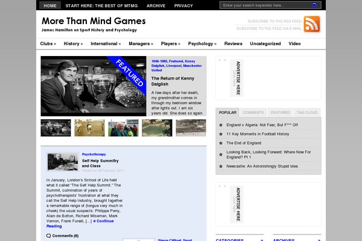Select the first trophy slider thumbnail
362x241 pixels.
click(x=56, y=128)
